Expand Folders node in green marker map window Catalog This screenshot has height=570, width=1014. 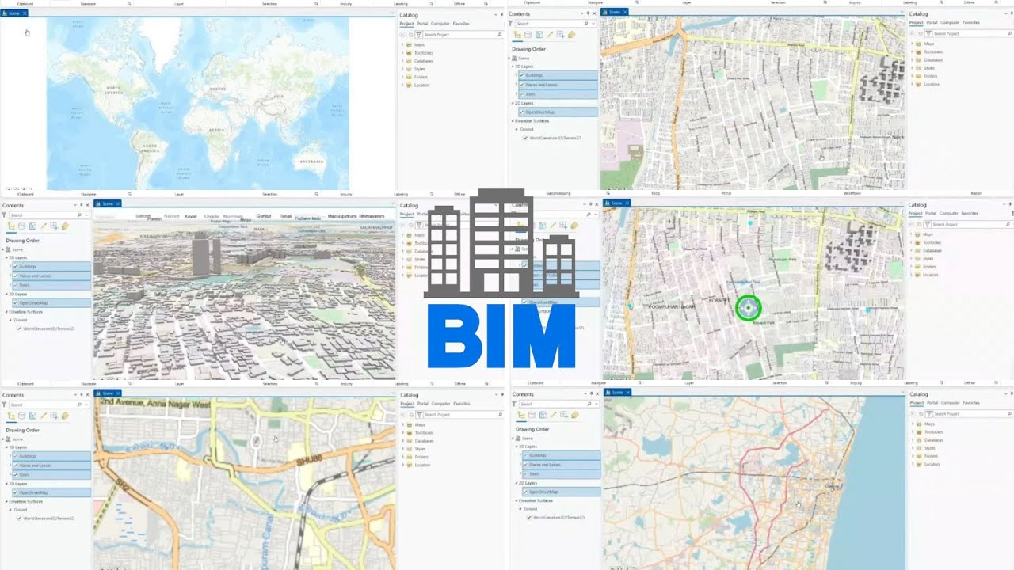pyautogui.click(x=912, y=268)
